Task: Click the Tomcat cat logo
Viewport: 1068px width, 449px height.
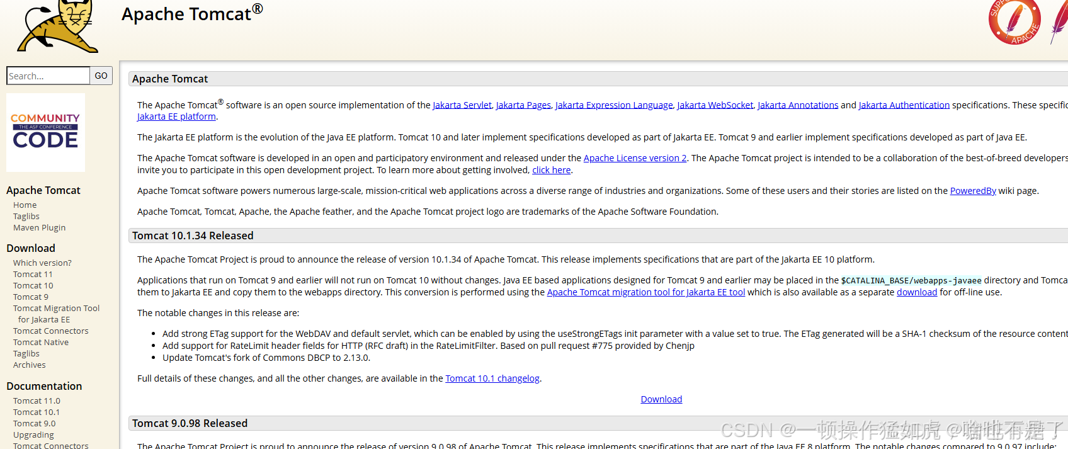Action: click(x=58, y=26)
